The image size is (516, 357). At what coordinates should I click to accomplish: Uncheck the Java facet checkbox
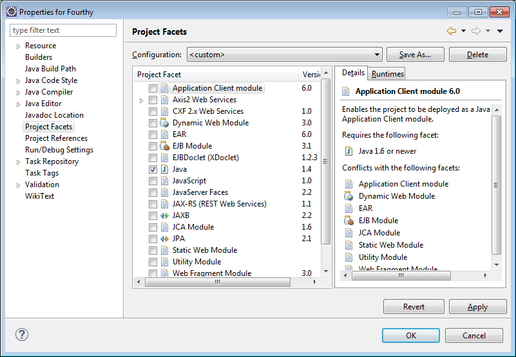point(153,169)
